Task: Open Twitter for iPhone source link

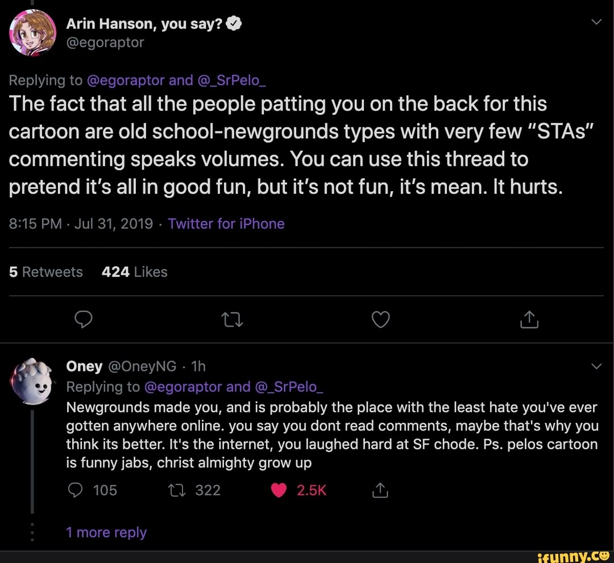Action: [x=226, y=223]
